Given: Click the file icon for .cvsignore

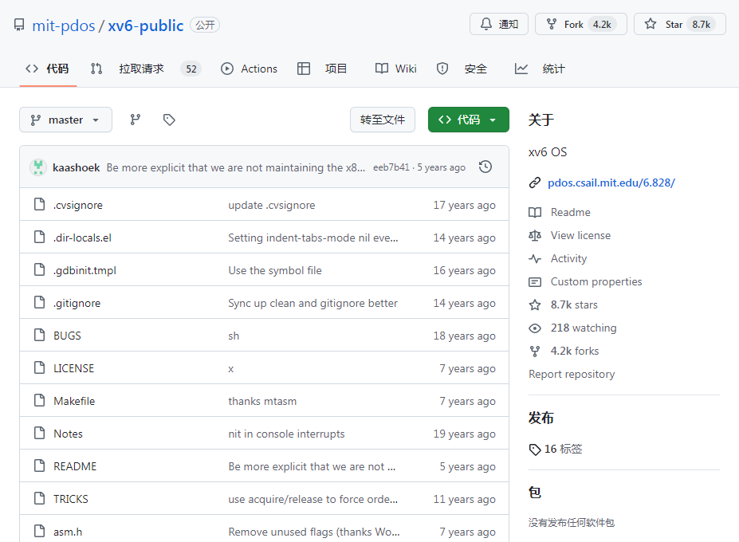Looking at the screenshot, I should 40,204.
